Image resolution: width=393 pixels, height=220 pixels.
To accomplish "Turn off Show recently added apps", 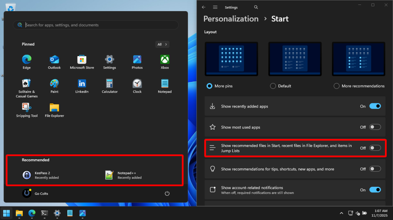I will click(375, 106).
